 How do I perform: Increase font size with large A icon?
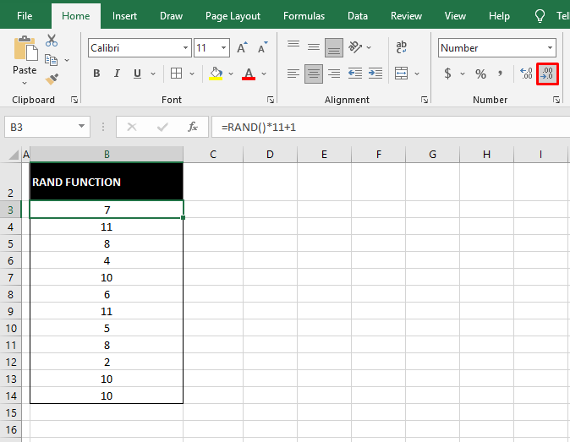pos(242,47)
